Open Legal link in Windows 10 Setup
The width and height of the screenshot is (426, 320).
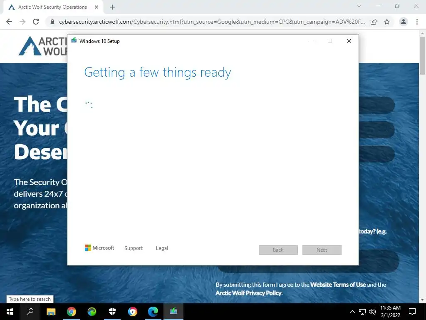point(162,248)
